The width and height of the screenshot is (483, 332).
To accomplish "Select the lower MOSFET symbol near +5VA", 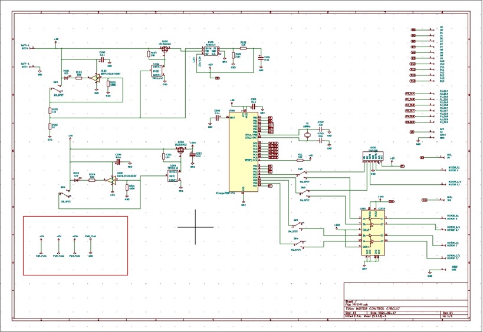I will (x=181, y=150).
